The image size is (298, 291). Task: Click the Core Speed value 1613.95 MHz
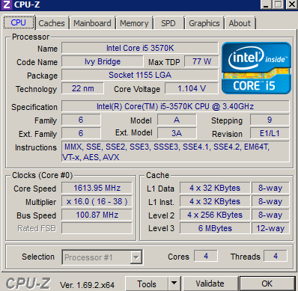click(97, 188)
